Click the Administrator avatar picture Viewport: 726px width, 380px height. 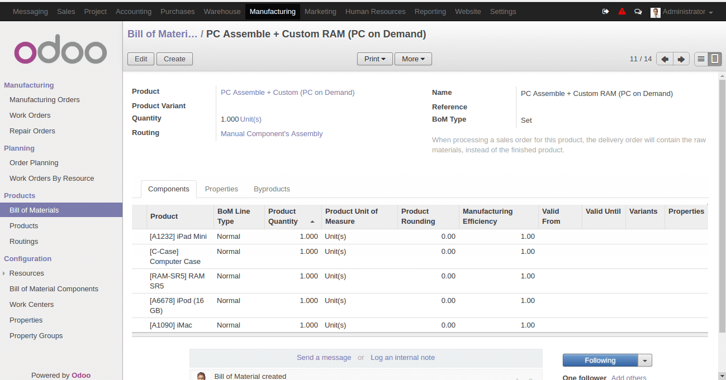[x=656, y=12]
